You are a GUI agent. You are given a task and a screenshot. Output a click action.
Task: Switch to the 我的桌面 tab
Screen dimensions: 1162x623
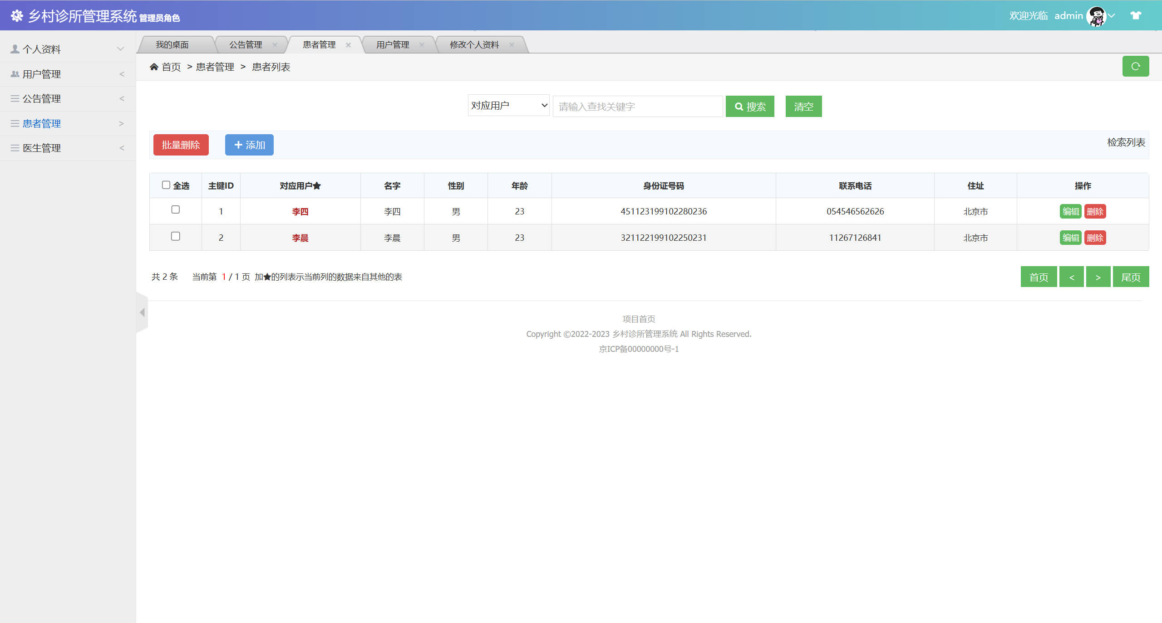point(173,44)
